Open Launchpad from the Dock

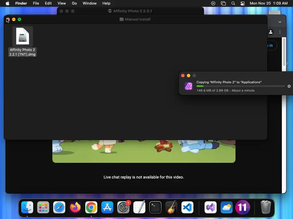click(43, 207)
